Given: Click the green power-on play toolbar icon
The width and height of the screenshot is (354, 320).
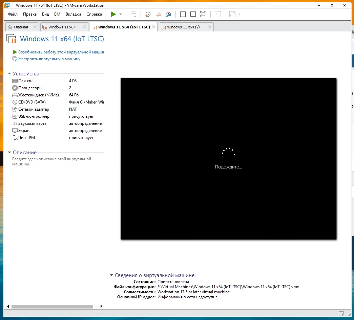Looking at the screenshot, I should point(113,14).
